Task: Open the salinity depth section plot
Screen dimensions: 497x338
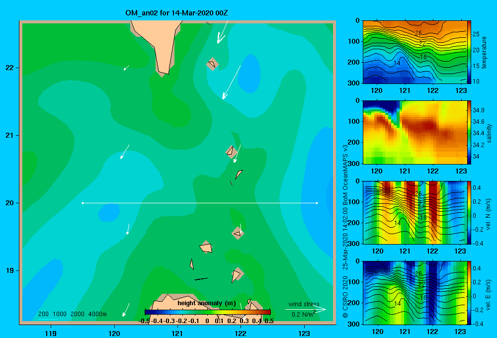Action: point(415,132)
